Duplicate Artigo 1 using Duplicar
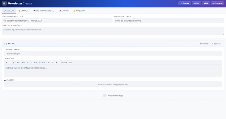 [204, 44]
